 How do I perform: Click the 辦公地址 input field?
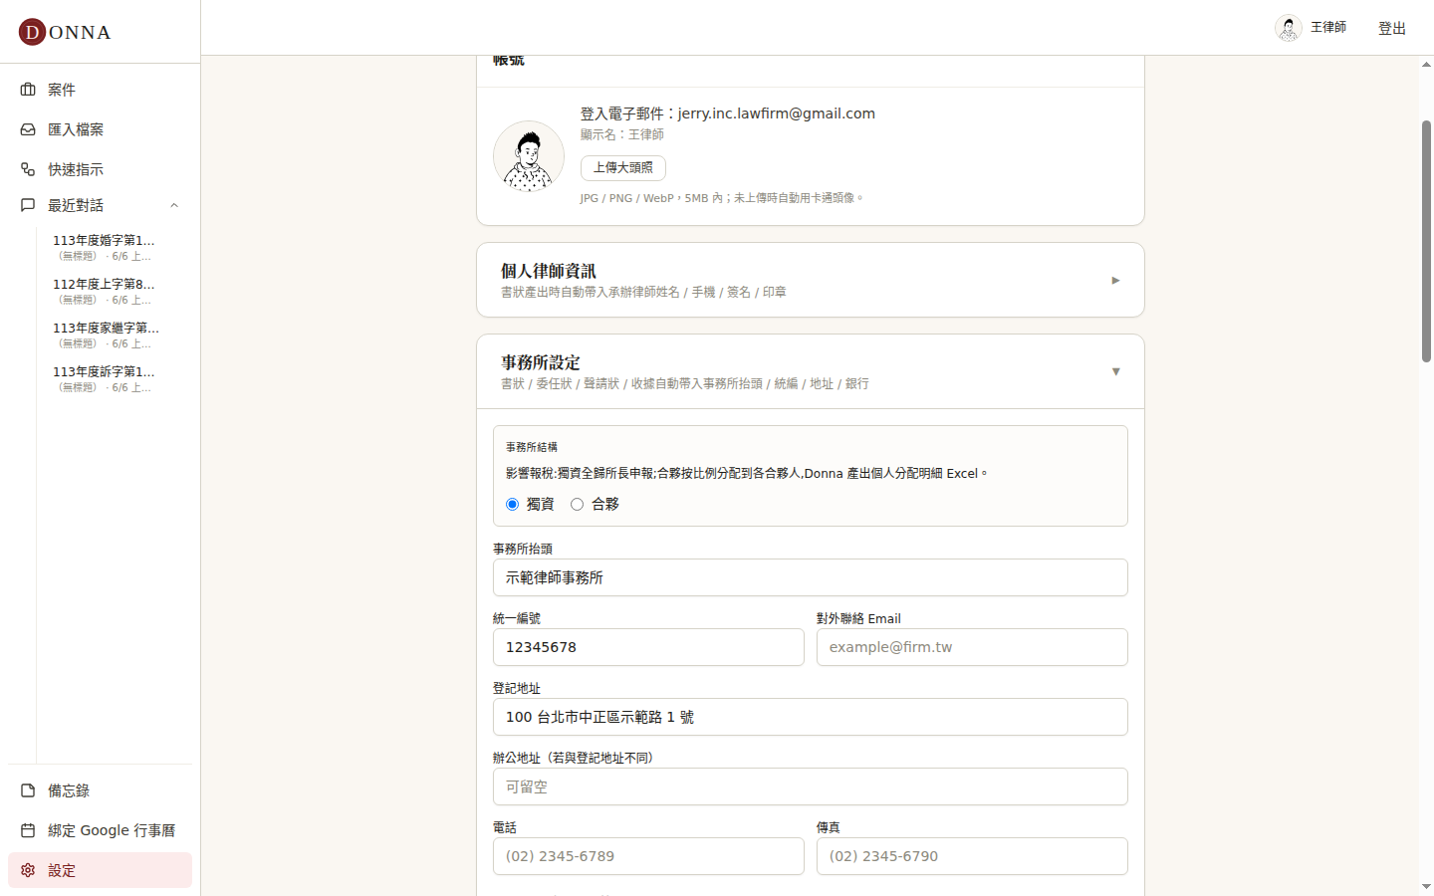click(811, 786)
